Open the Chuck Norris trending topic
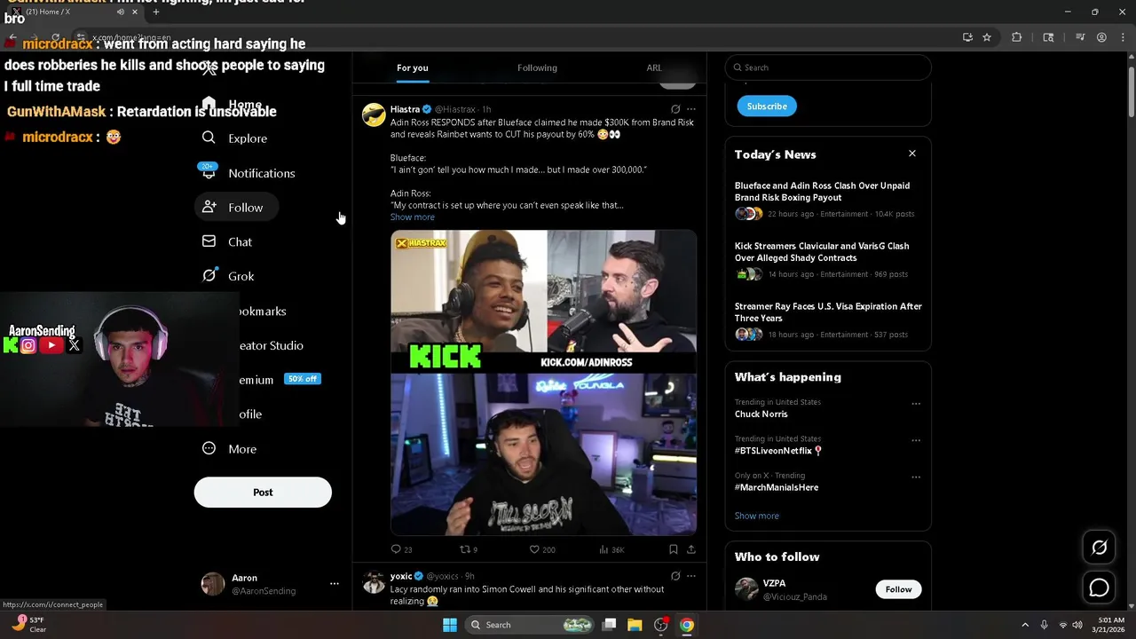The height and width of the screenshot is (639, 1136). pyautogui.click(x=761, y=414)
